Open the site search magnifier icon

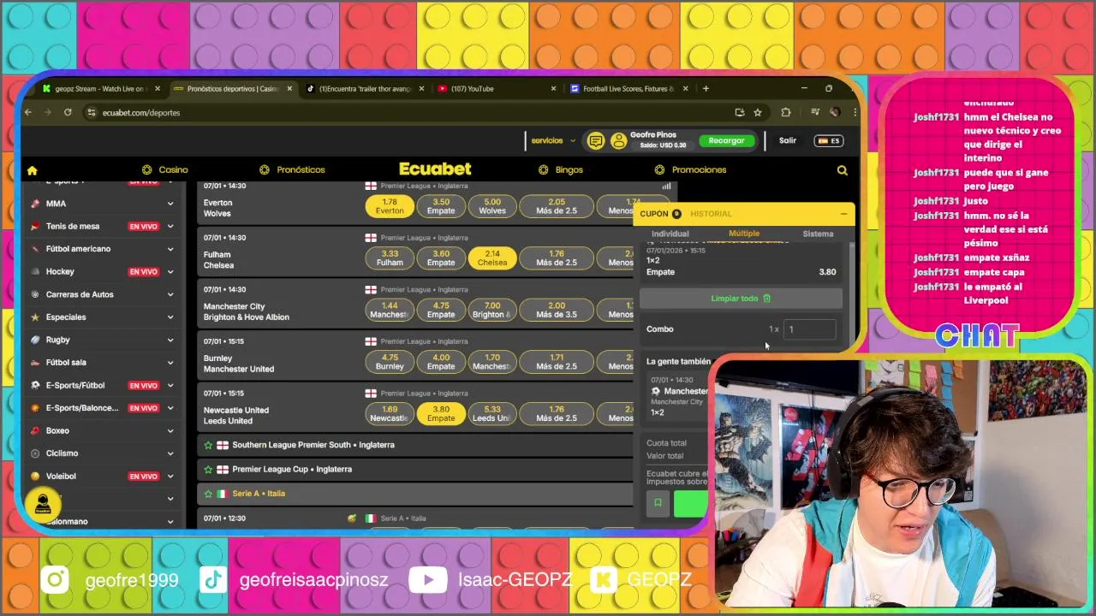pos(843,170)
